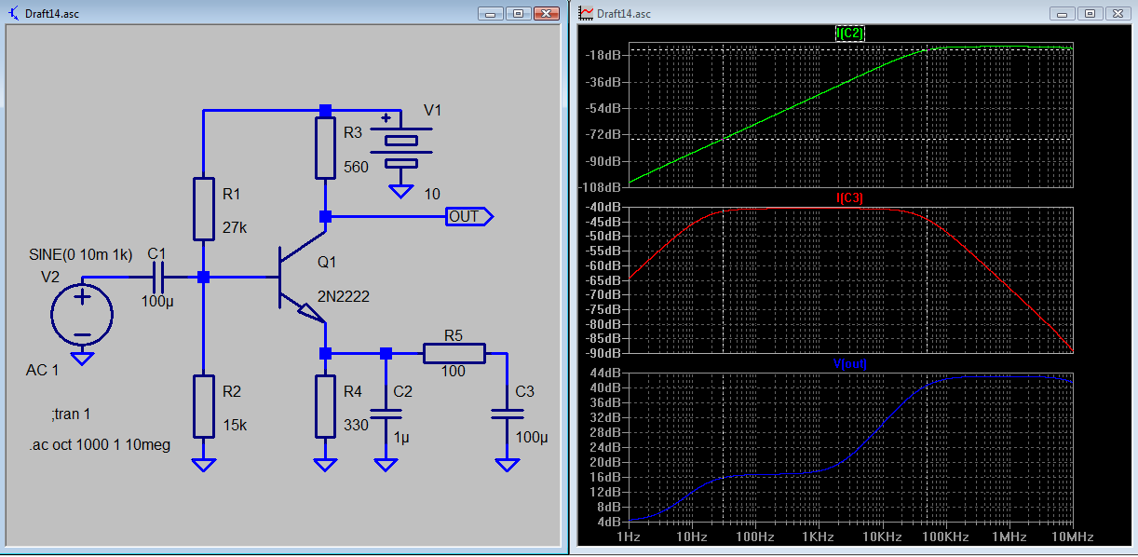Select resistor R4 body
Viewport: 1138px width, 557px height.
[x=325, y=406]
